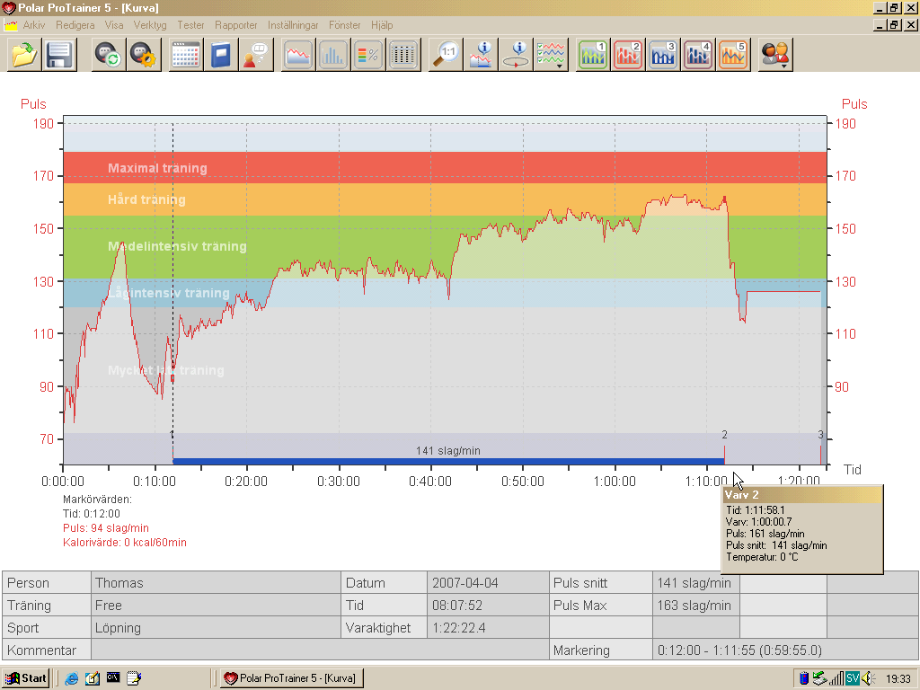Click lap marker 2 on the timeline

coord(724,436)
